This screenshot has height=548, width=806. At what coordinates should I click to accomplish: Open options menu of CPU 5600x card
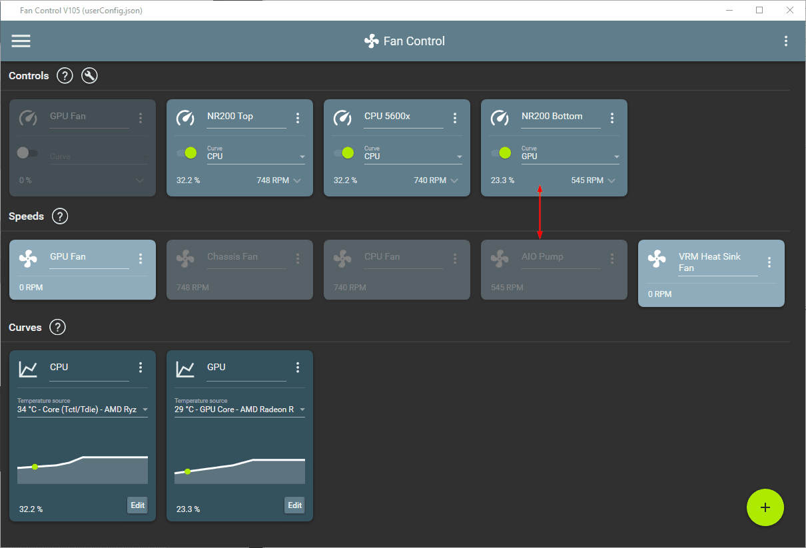pos(455,118)
